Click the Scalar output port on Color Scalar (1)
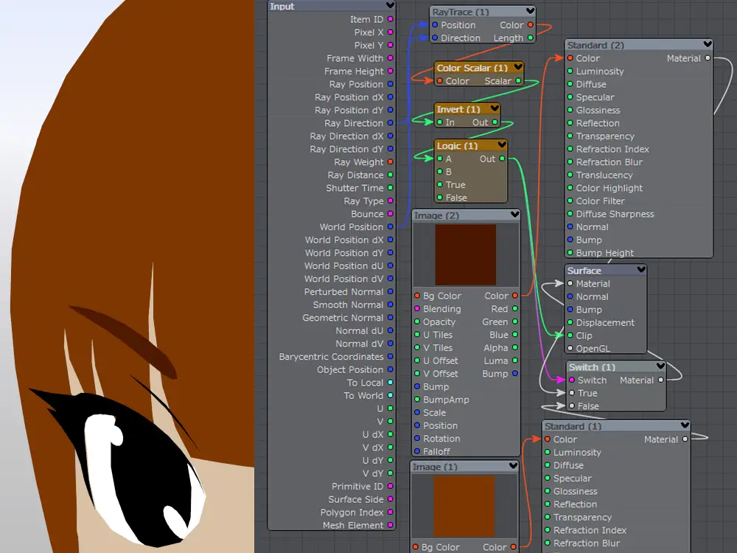This screenshot has width=737, height=553. click(x=519, y=81)
